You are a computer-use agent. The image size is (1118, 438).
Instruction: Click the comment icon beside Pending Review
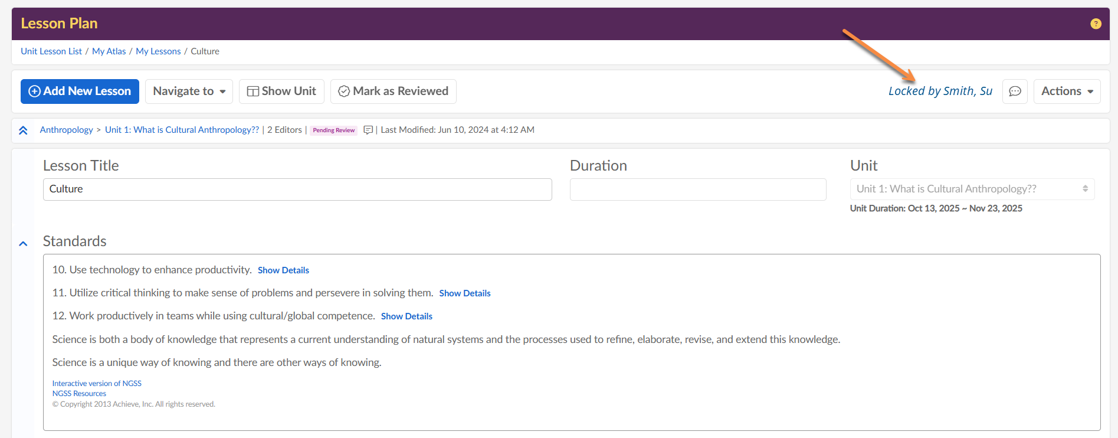(368, 130)
